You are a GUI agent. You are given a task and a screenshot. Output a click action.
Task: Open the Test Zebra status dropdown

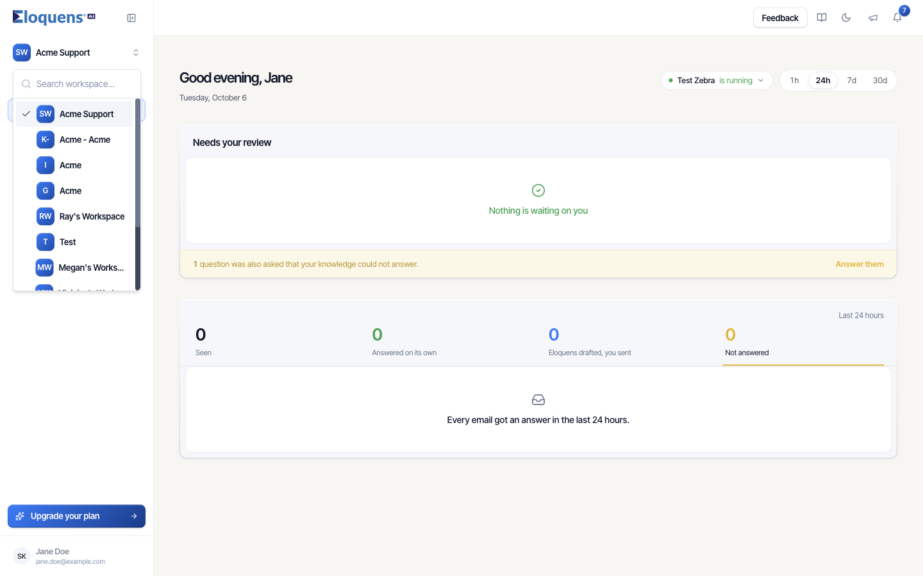[x=717, y=81]
